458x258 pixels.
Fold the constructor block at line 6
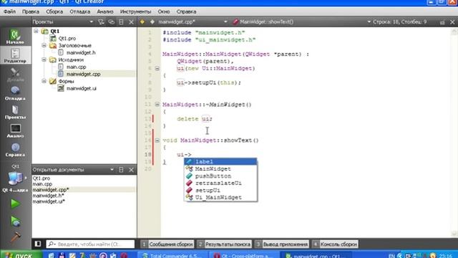click(x=157, y=69)
